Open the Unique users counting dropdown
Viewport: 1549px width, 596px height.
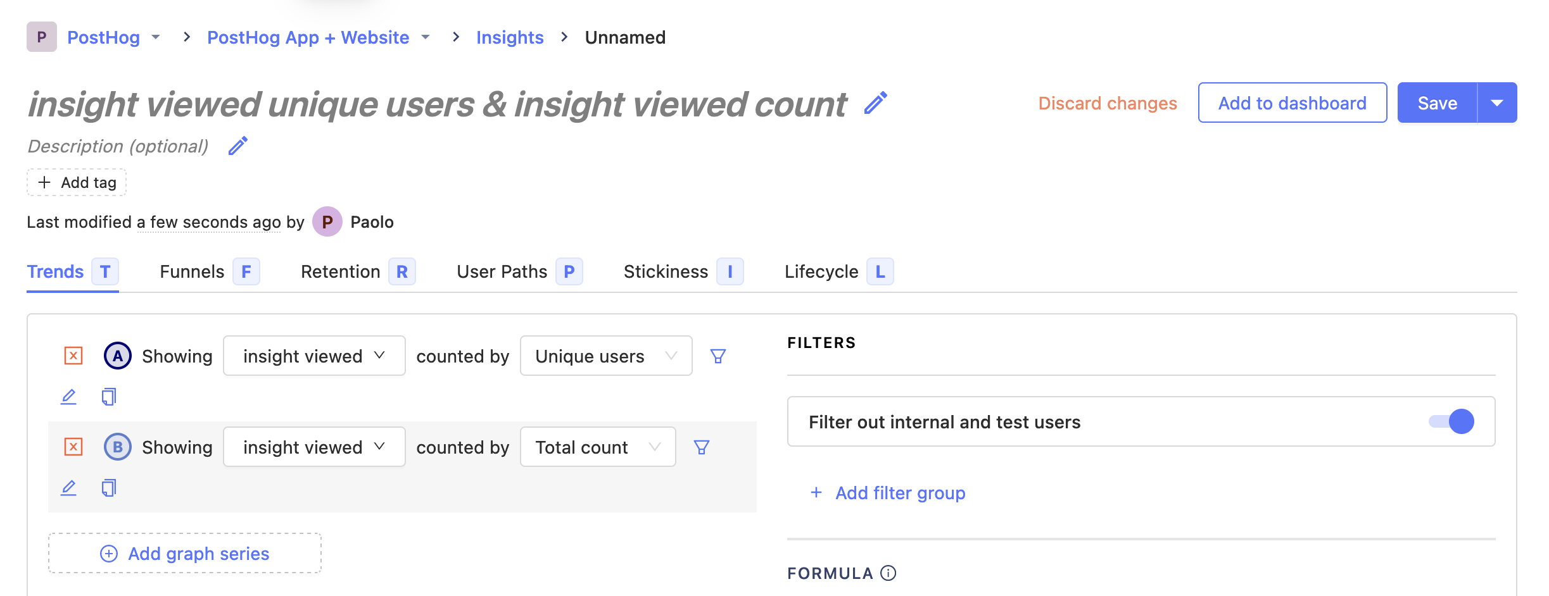(x=605, y=356)
